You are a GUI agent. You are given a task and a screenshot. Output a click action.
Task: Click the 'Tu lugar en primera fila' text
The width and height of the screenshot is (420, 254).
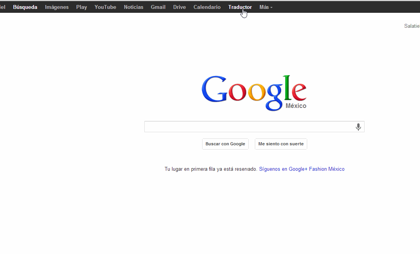pyautogui.click(x=211, y=169)
